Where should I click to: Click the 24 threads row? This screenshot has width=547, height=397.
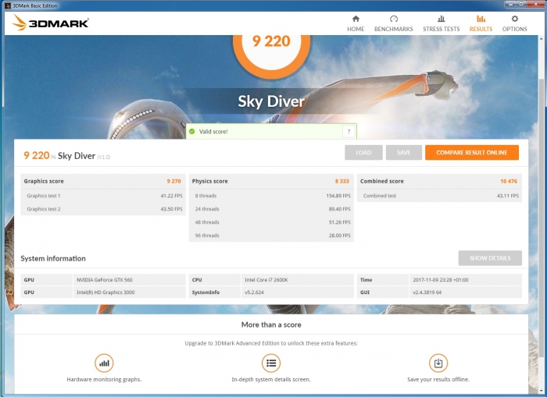click(271, 209)
